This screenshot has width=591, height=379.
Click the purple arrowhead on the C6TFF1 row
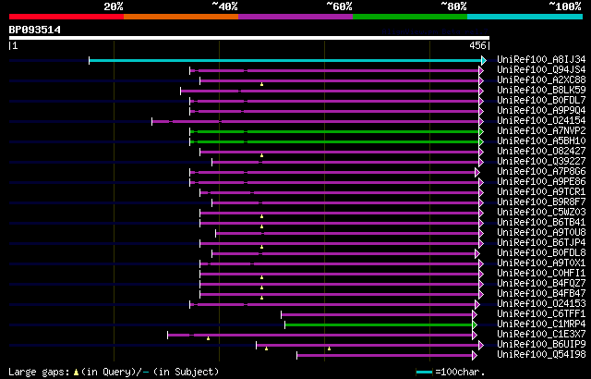(x=475, y=315)
